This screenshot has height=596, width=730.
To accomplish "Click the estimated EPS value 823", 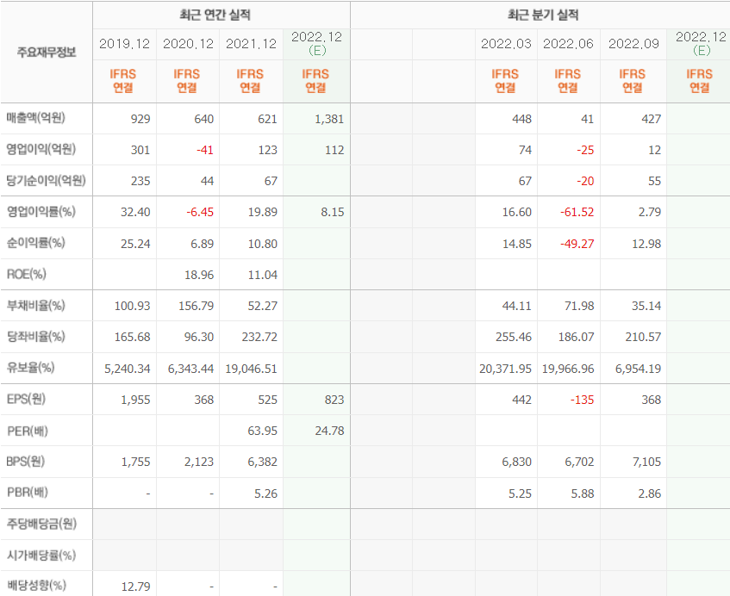I will coord(334,400).
